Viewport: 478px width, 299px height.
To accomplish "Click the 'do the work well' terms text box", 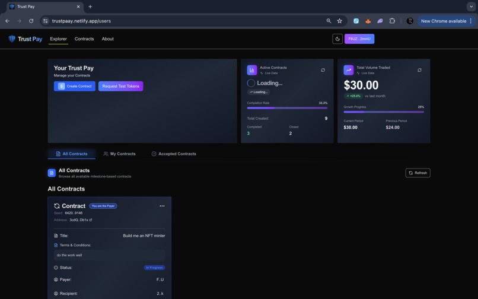I will 110,255.
